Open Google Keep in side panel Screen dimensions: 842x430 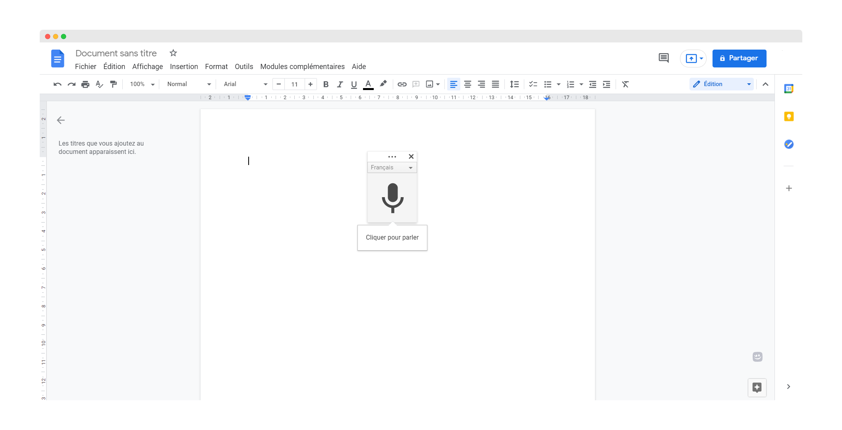(789, 117)
